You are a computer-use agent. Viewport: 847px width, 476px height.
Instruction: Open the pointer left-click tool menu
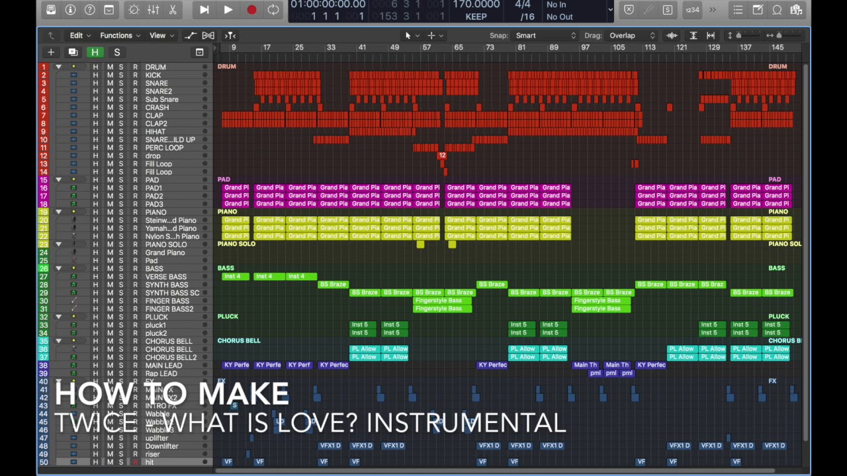410,36
